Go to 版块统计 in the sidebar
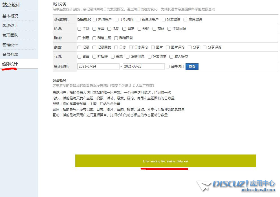The width and height of the screenshot is (280, 197). [10, 26]
